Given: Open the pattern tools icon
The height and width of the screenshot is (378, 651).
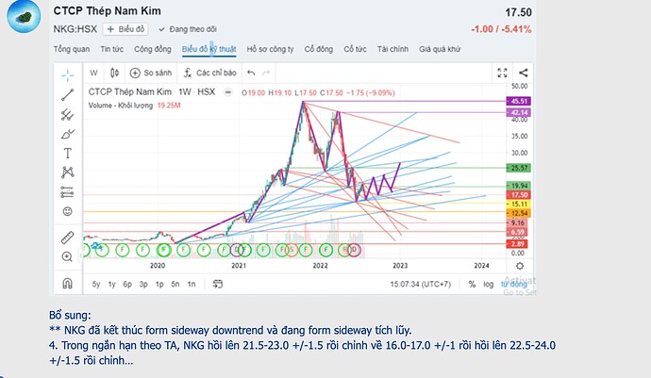Looking at the screenshot, I should [x=67, y=173].
